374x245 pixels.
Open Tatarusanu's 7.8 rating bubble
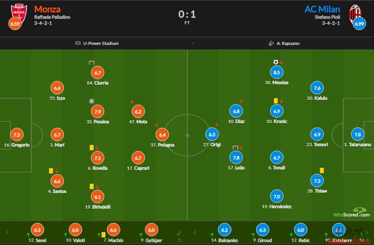pyautogui.click(x=358, y=135)
